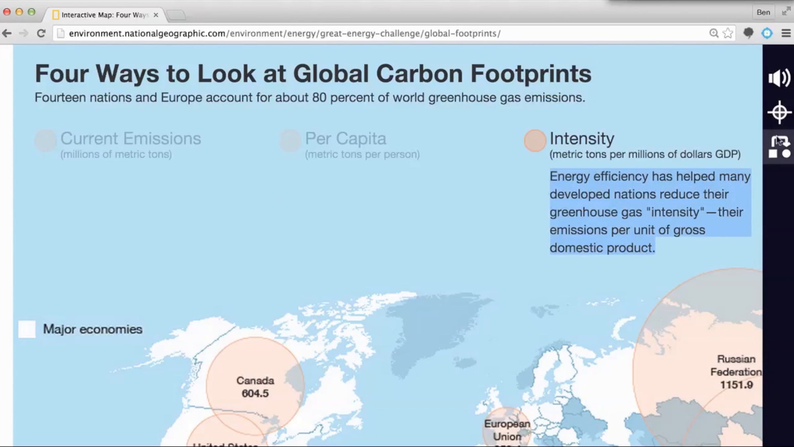This screenshot has width=794, height=447.
Task: Open the zoom magnifier icon in address bar
Action: click(x=714, y=33)
